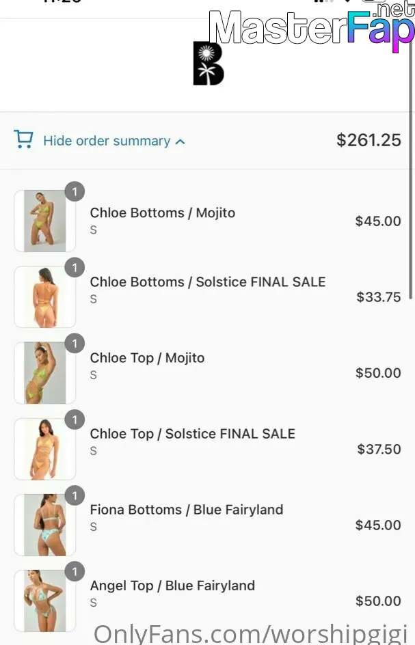Screen dimensions: 415x645
Task: Hide order summary link
Action: [107, 141]
